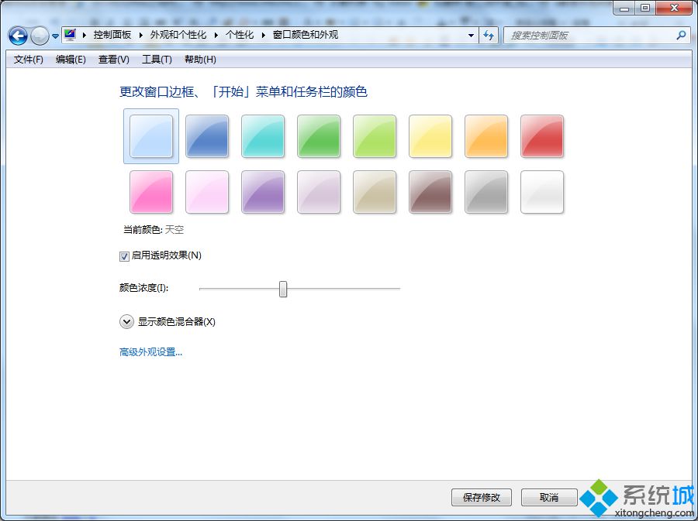Open the 工具(T) menu
Viewport: 698px width, 521px height.
pyautogui.click(x=157, y=60)
